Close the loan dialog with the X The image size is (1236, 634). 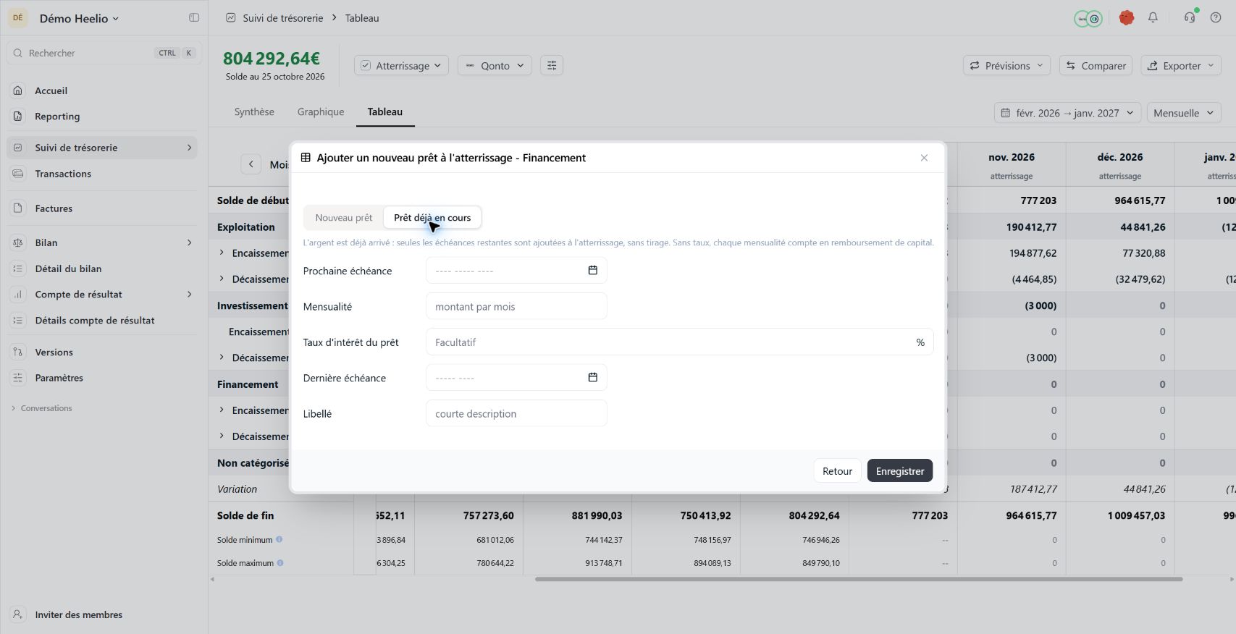[924, 158]
